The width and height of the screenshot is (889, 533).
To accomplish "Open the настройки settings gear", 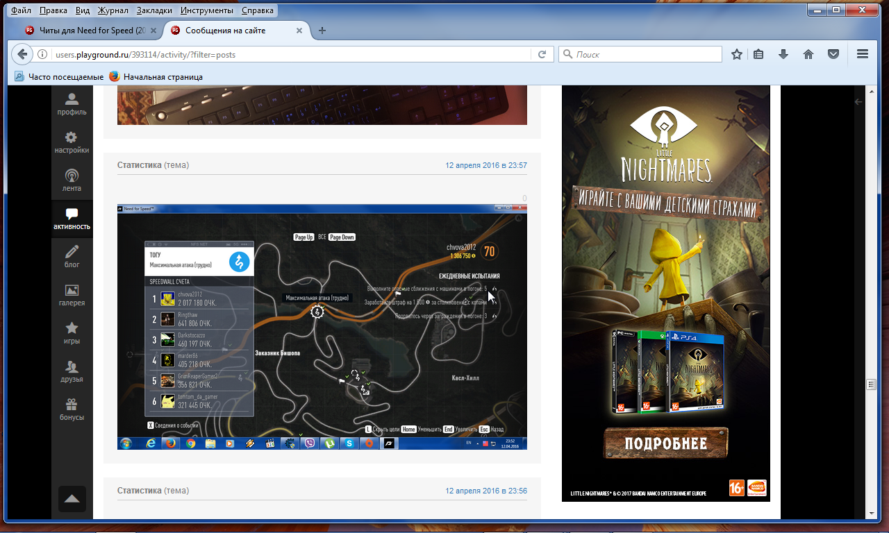I will pyautogui.click(x=72, y=142).
